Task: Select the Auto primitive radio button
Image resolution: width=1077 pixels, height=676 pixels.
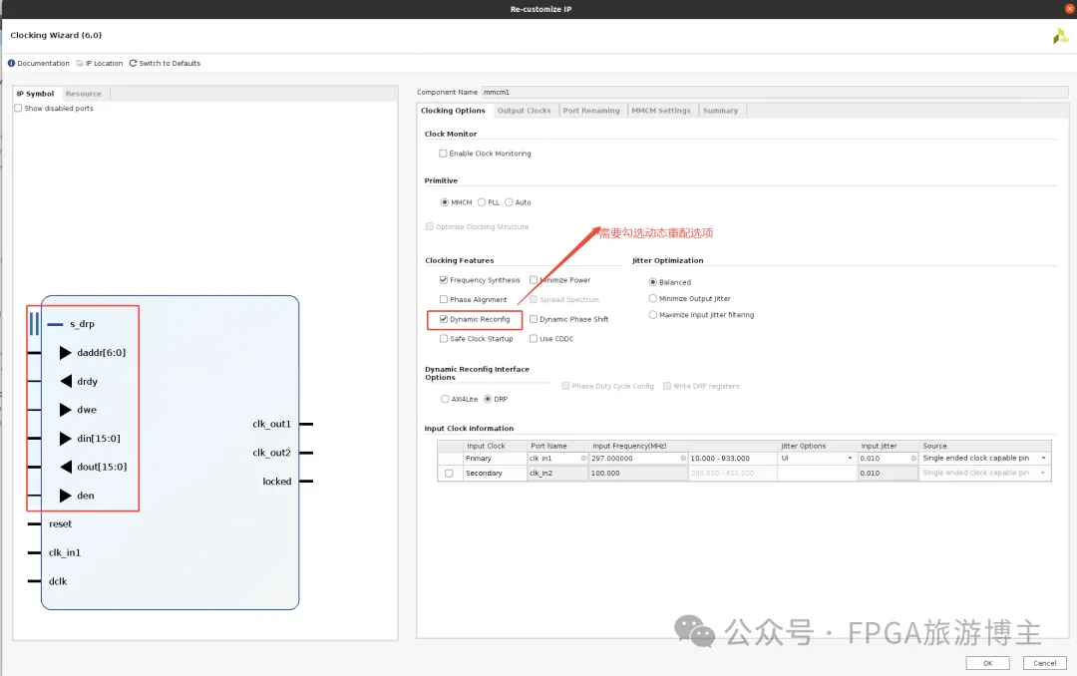Action: (509, 202)
